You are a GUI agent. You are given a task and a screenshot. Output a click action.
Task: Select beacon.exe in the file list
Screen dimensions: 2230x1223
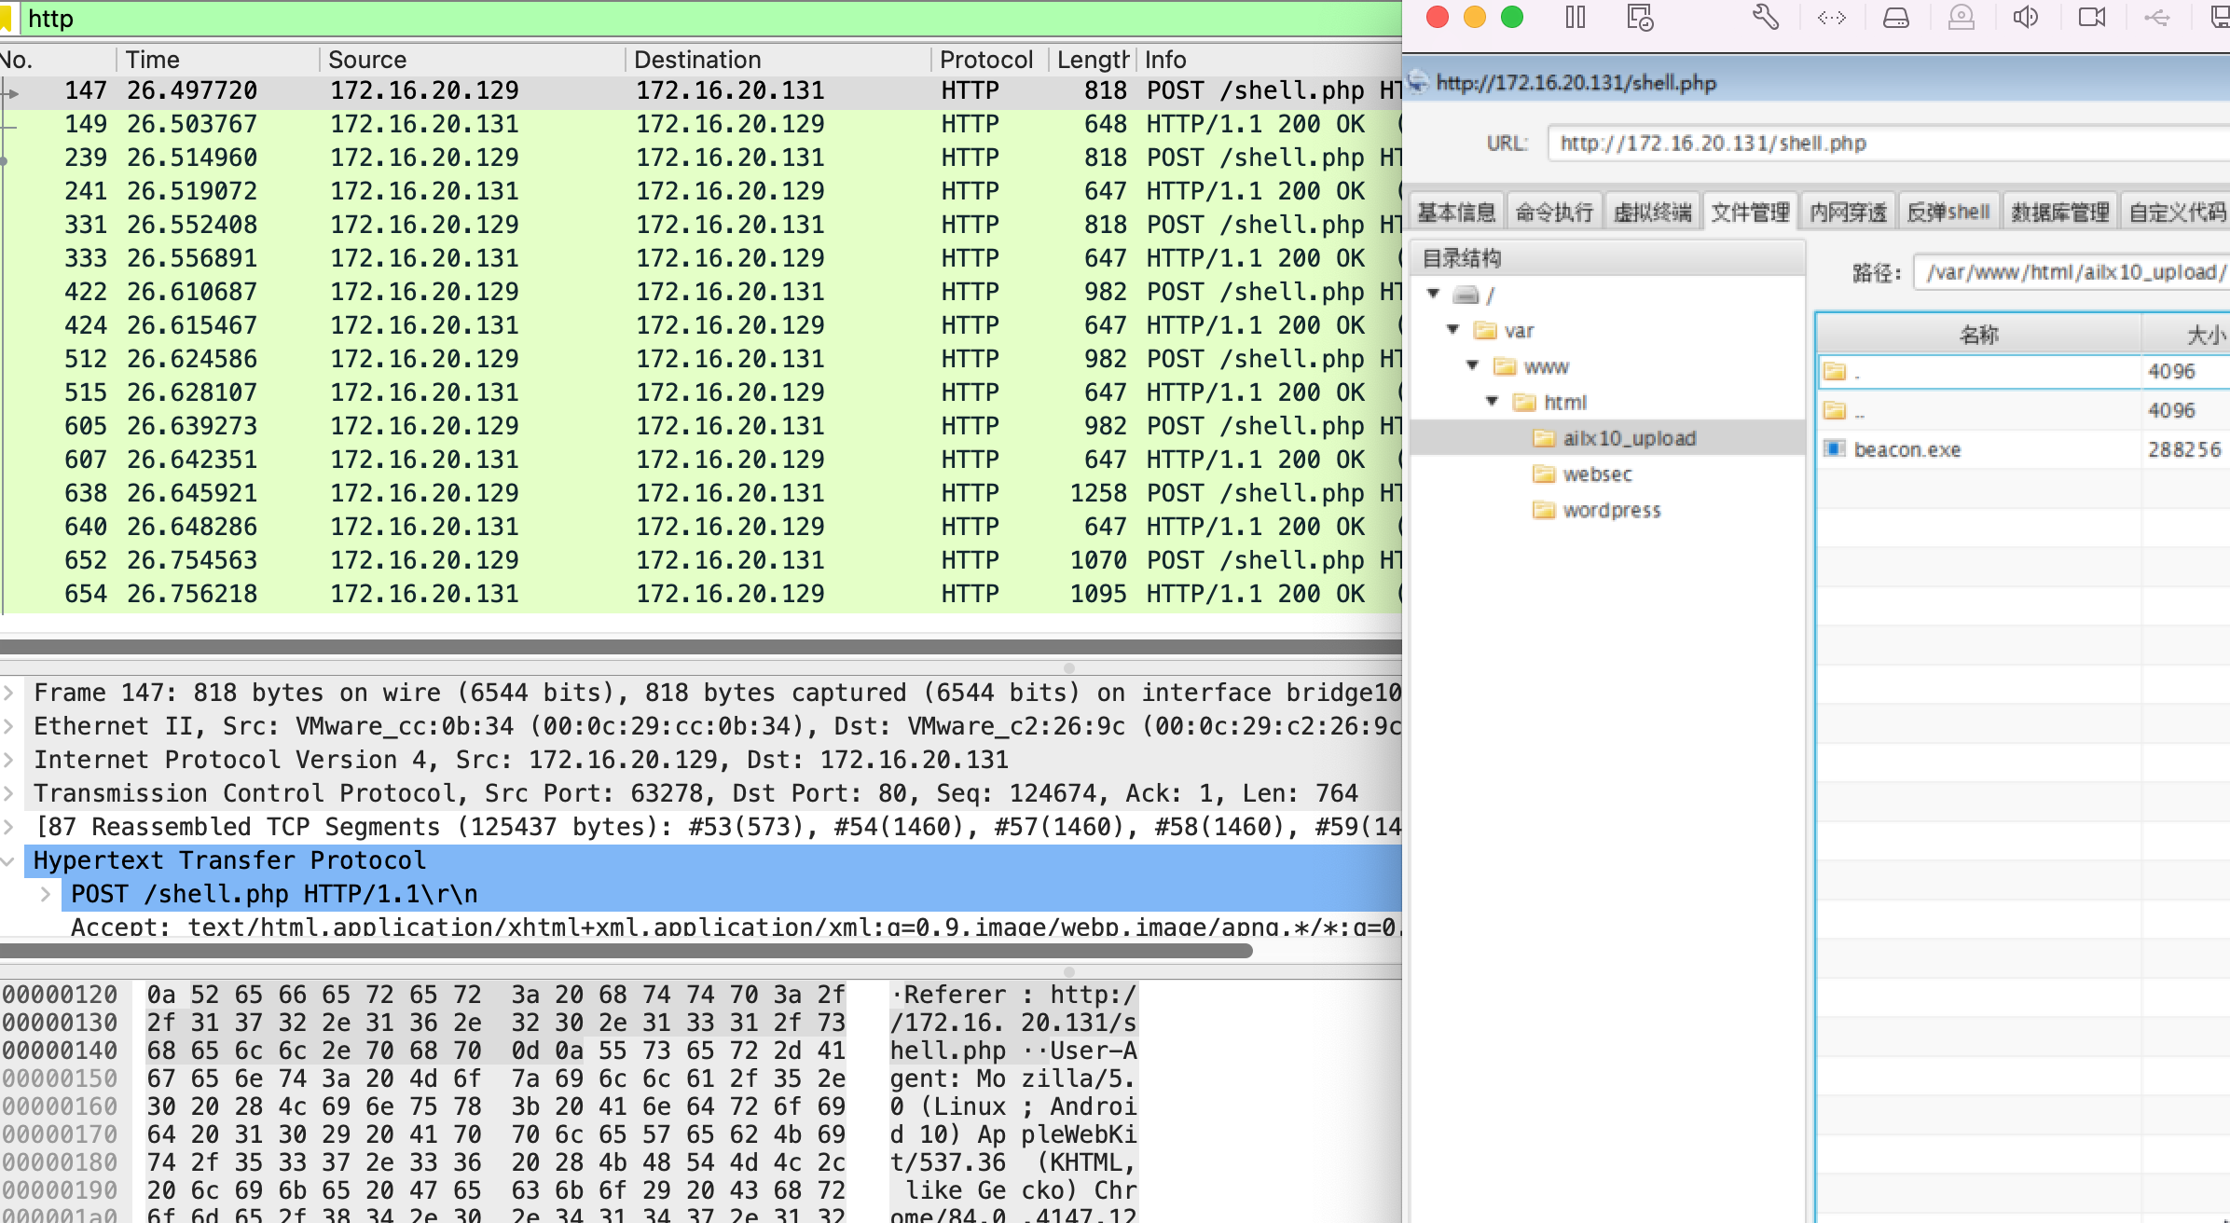(1907, 449)
